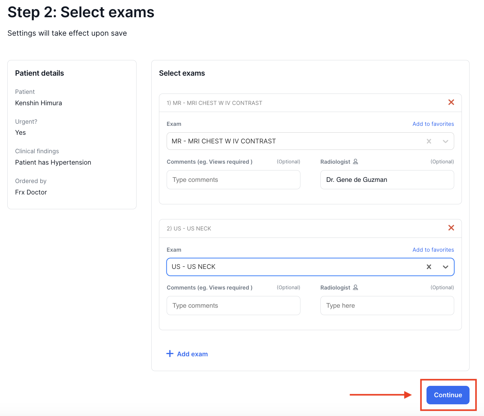Open the US - US NECK exam combo box
The image size is (484, 416).
292,267
